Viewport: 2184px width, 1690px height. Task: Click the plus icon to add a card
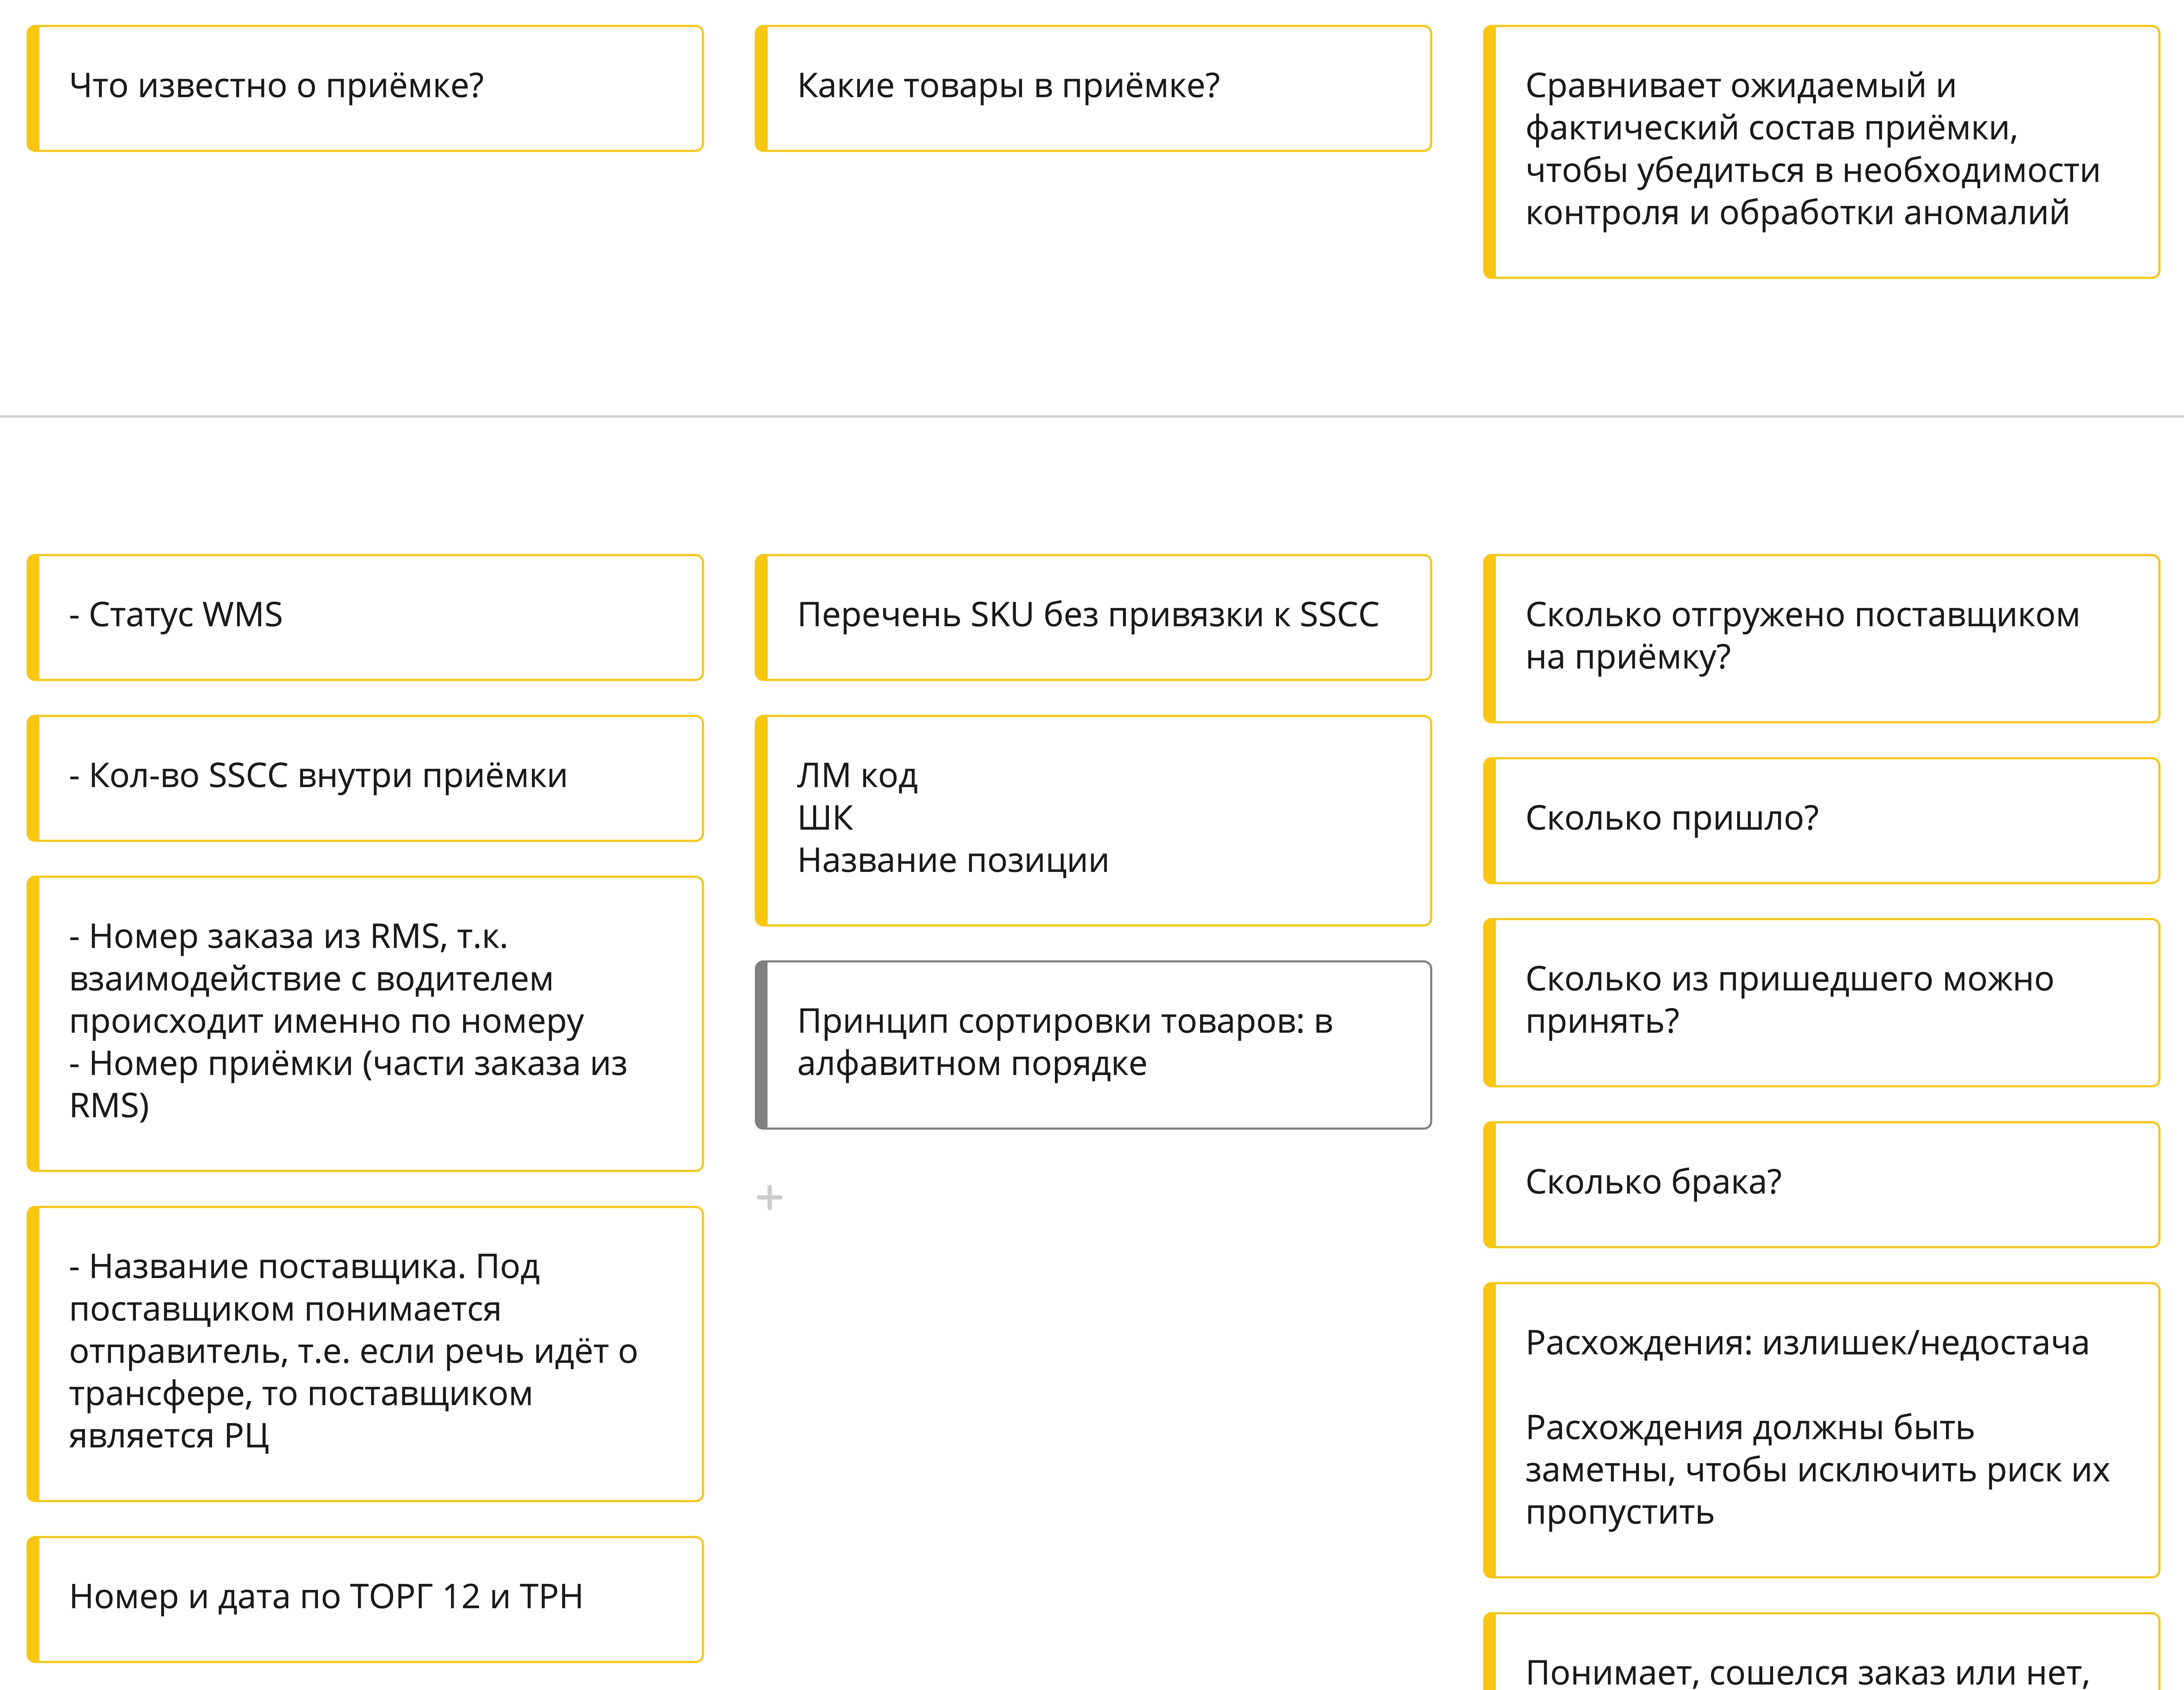[x=769, y=1197]
